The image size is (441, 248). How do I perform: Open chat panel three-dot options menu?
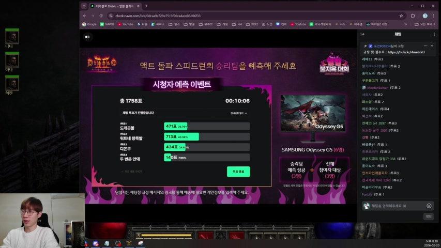(x=434, y=34)
